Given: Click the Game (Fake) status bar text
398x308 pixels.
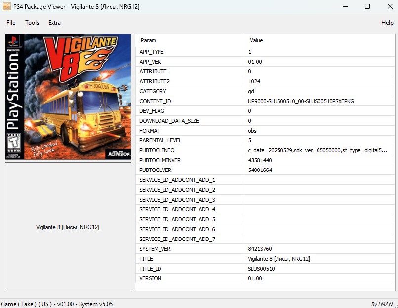Looking at the screenshot, I should (57, 304).
